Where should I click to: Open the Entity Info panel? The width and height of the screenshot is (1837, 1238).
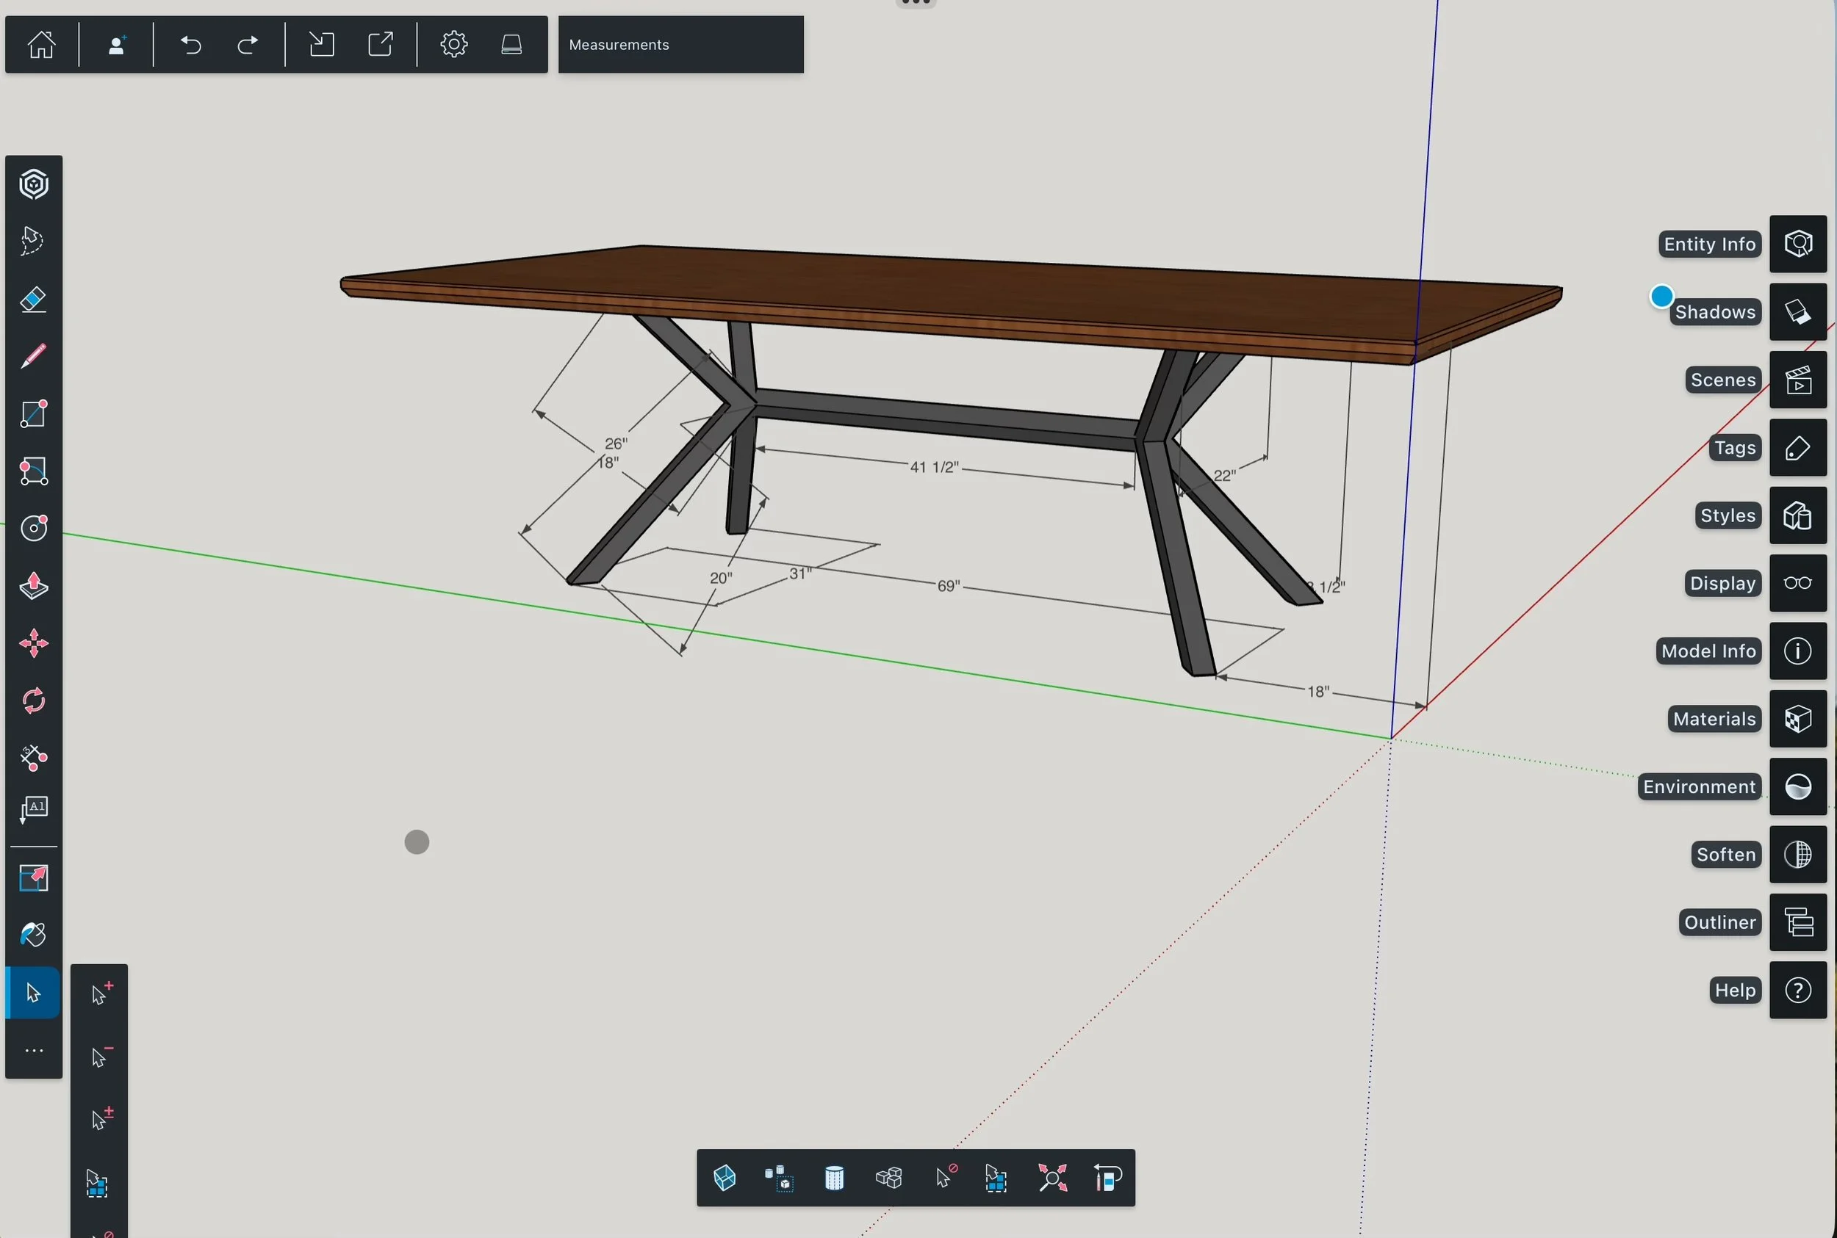[1797, 244]
